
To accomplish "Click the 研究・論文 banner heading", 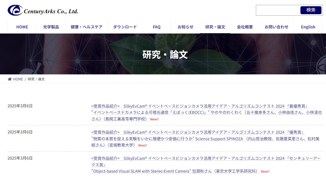I will click(x=165, y=55).
